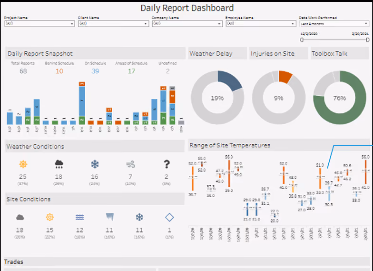Click the rain cloud weather icon
Screen dimensions: 373x271
click(x=59, y=164)
